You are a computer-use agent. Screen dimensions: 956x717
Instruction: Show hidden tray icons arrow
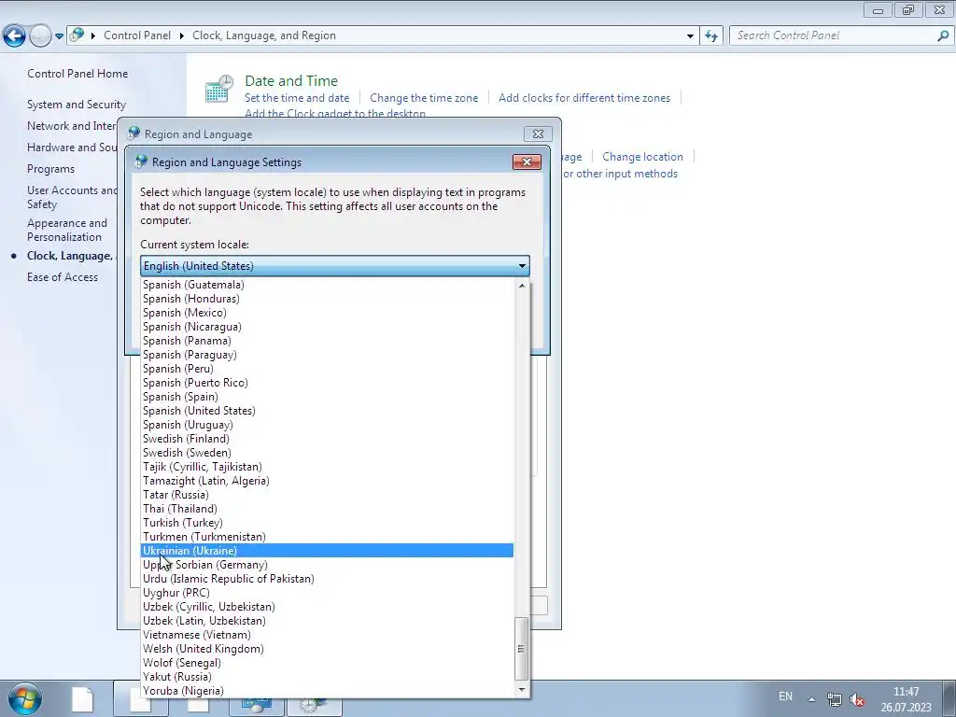[811, 699]
